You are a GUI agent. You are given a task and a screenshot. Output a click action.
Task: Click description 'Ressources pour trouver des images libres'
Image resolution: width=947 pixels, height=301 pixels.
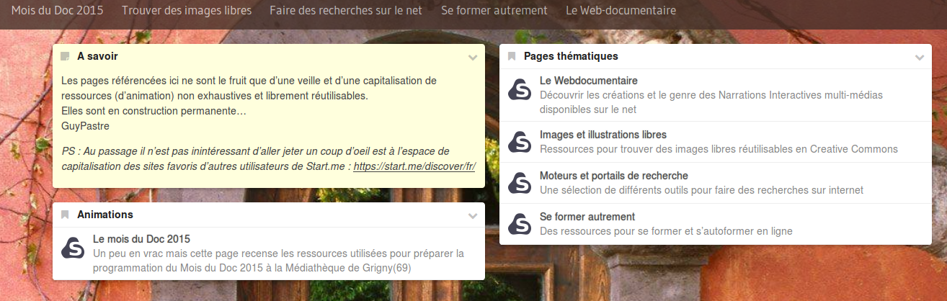719,149
